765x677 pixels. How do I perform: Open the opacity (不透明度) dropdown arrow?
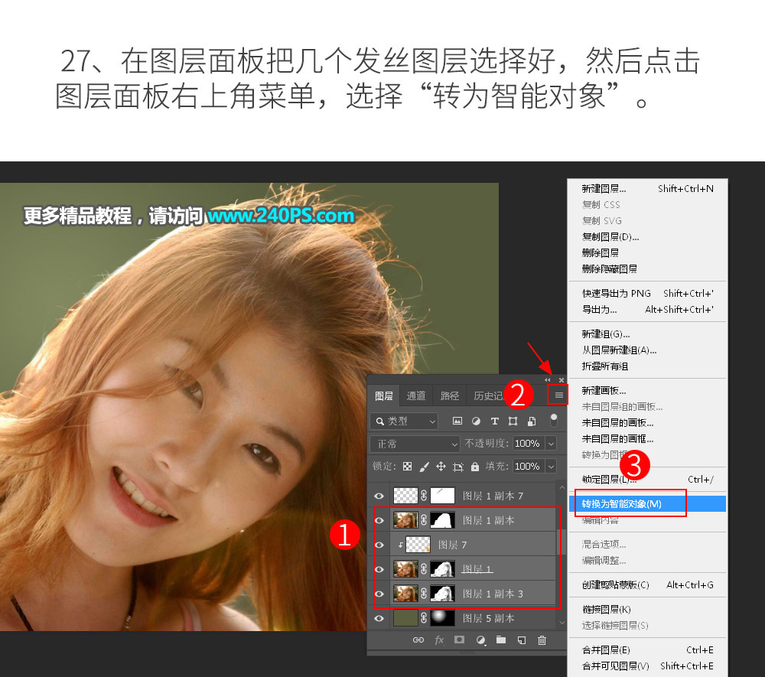tap(552, 444)
